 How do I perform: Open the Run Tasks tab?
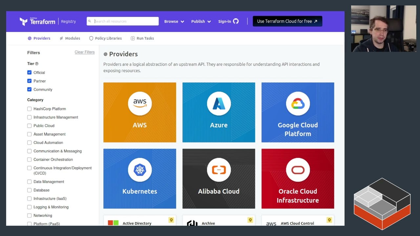[x=142, y=38]
